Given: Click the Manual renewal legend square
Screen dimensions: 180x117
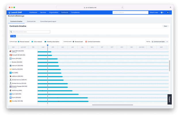Looking at the screenshot, I should [19, 42].
